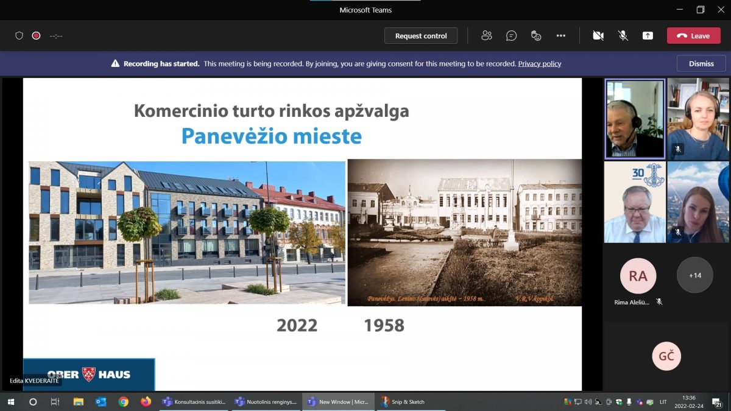Click the microphone tray icon
731x411 pixels.
pyautogui.click(x=629, y=402)
